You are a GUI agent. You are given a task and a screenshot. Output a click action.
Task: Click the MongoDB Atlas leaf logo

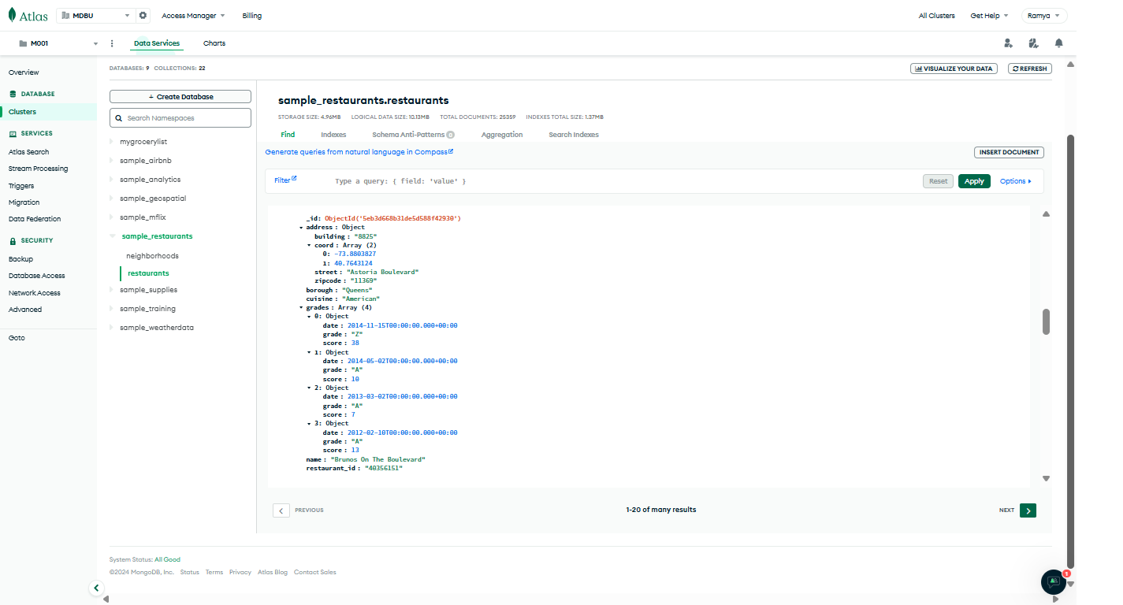click(12, 15)
